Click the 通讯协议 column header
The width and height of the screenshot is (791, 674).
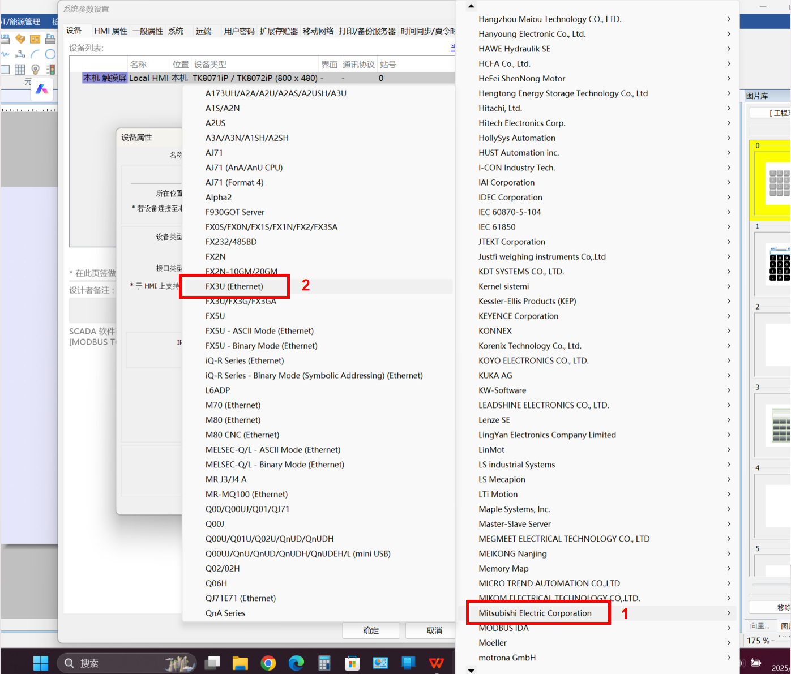(358, 65)
